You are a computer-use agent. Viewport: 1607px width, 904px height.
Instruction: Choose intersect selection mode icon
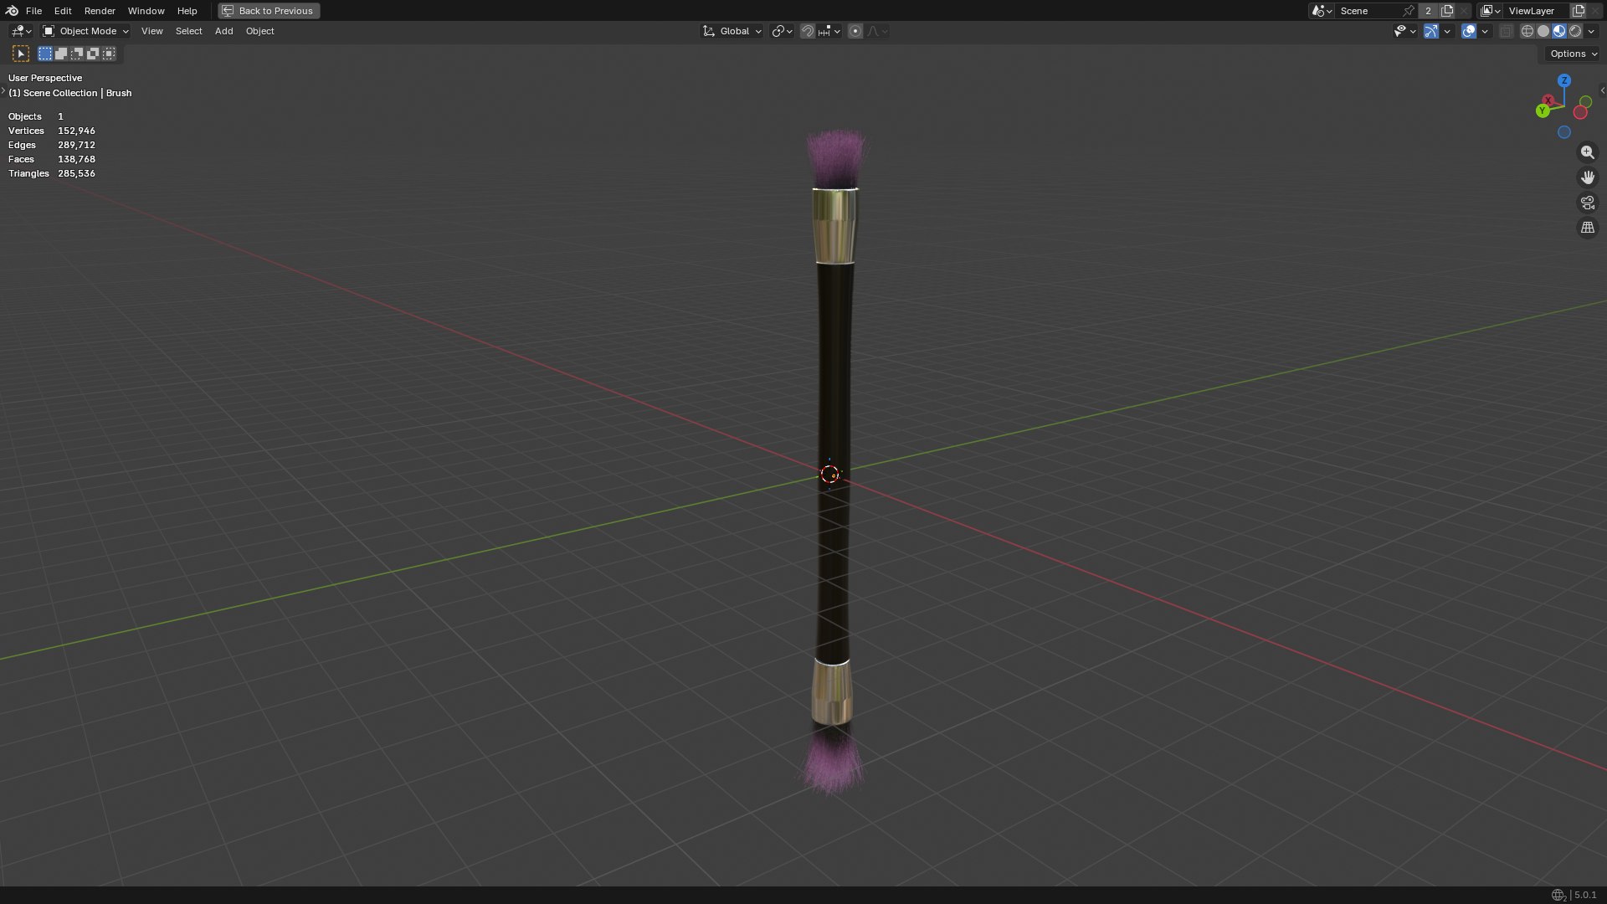109,54
